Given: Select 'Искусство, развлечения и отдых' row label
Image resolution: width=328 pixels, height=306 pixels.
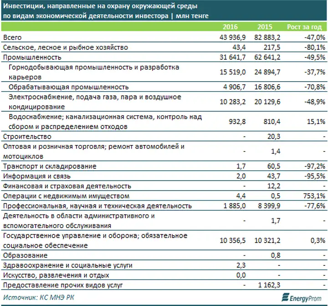Looking at the screenshot, I should (56, 275).
